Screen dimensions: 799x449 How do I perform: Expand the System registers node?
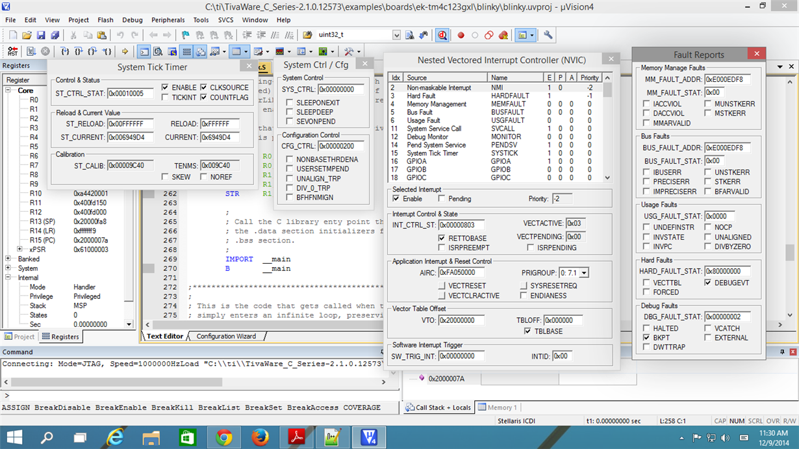[8, 268]
